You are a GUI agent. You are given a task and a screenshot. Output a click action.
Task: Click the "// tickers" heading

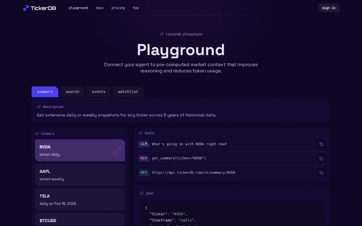coord(45,134)
